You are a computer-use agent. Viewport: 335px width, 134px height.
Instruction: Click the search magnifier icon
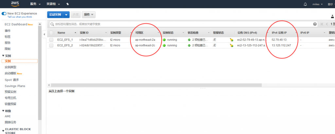pyautogui.click(x=52, y=24)
